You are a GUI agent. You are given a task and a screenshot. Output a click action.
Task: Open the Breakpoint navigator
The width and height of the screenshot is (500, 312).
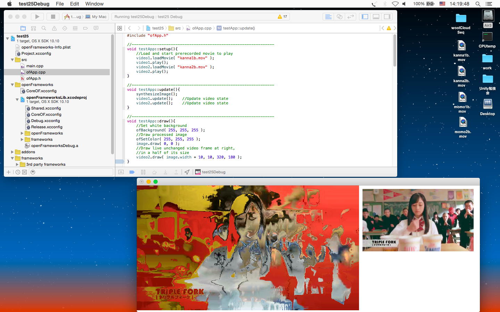pyautogui.click(x=85, y=28)
